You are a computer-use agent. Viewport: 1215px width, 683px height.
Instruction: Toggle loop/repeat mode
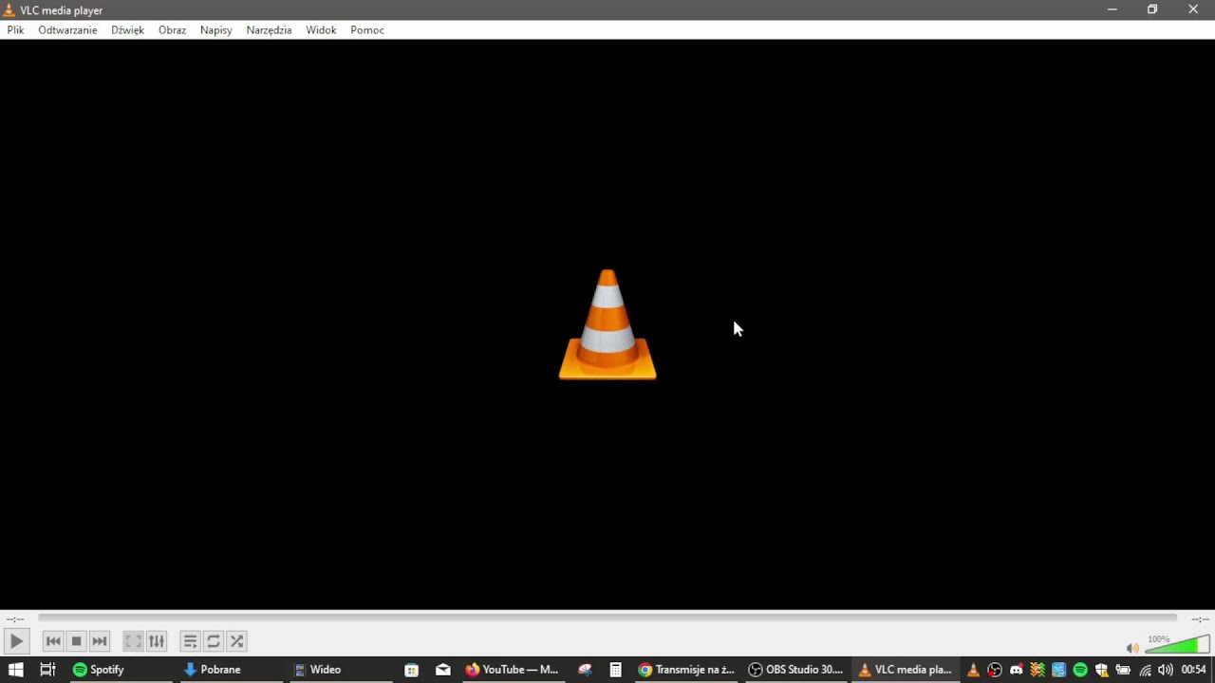pyautogui.click(x=214, y=641)
